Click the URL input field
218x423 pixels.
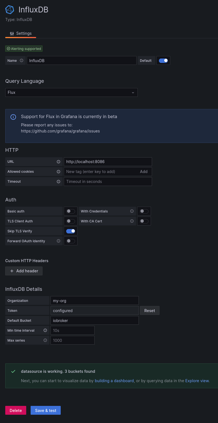pos(108,162)
